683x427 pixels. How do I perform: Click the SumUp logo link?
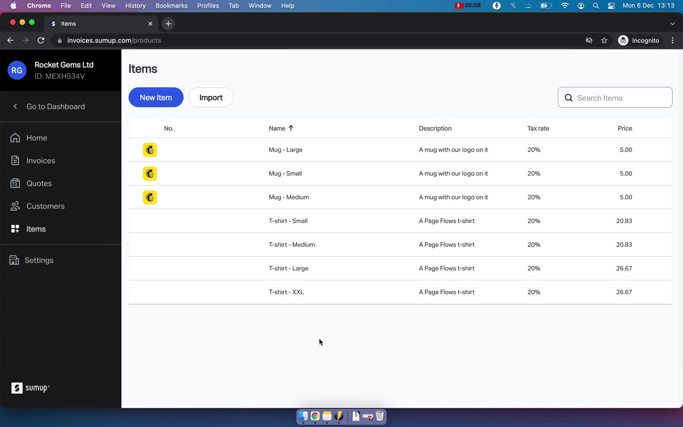[31, 388]
